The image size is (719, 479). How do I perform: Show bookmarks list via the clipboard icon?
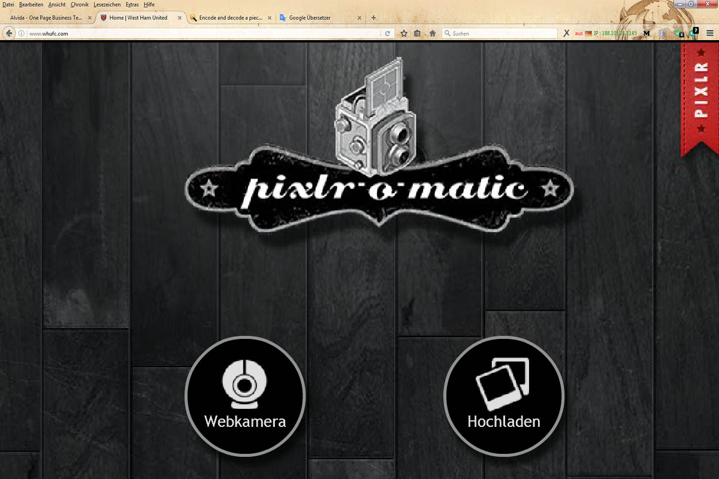418,34
